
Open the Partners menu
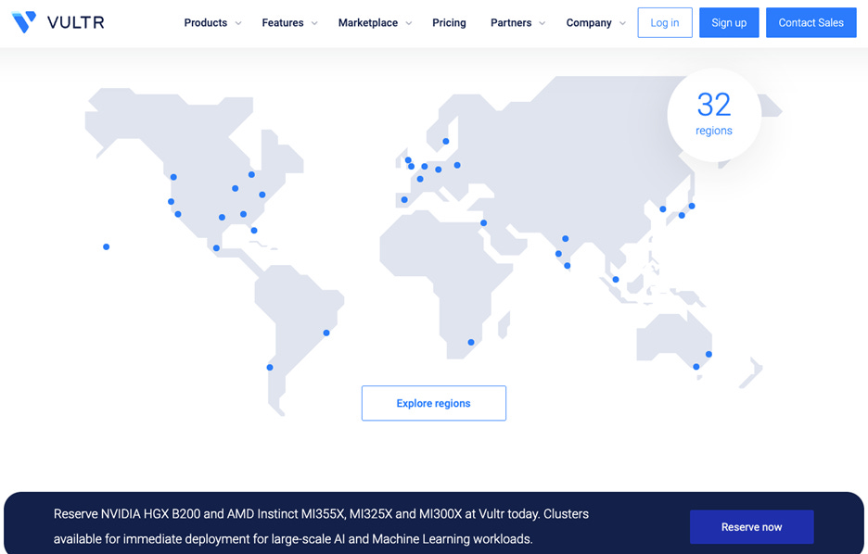pos(511,22)
